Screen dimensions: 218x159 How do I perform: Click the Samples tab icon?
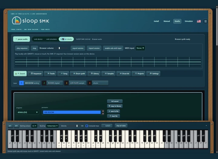point(106,73)
